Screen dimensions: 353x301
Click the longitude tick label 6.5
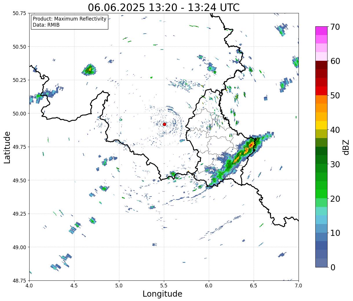[x=254, y=285]
